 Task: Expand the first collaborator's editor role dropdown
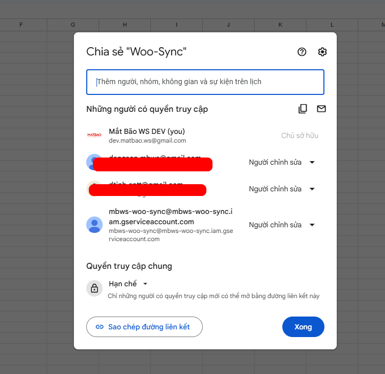click(x=282, y=163)
